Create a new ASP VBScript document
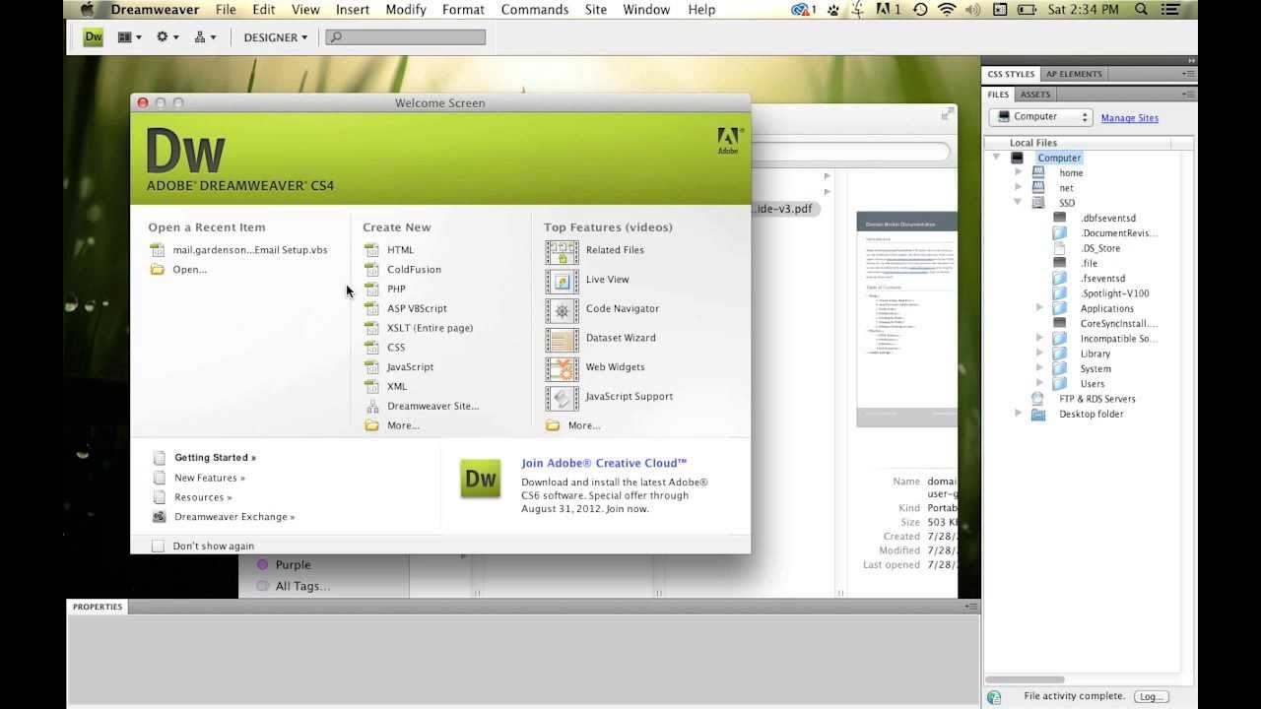 [417, 308]
